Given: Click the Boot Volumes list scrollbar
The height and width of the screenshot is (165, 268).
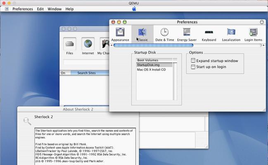Looking at the screenshot, I should (175, 81).
